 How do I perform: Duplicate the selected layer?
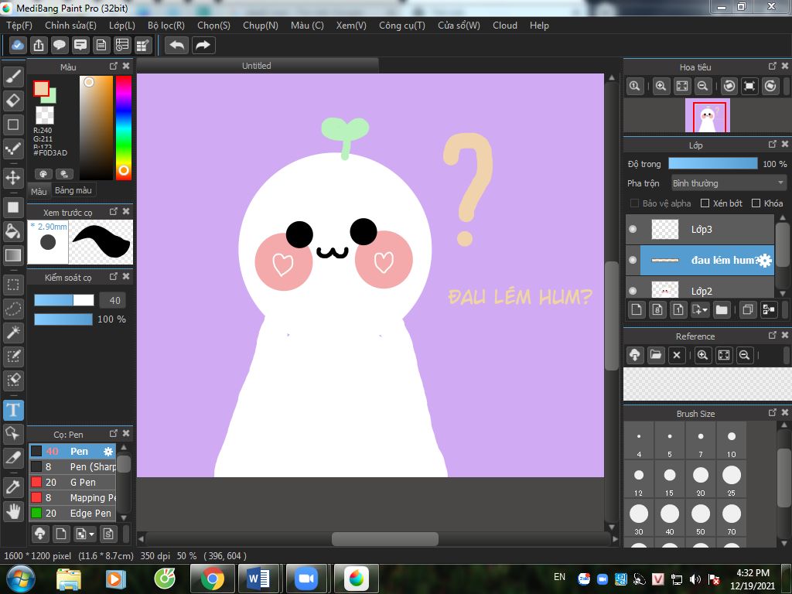tap(748, 309)
